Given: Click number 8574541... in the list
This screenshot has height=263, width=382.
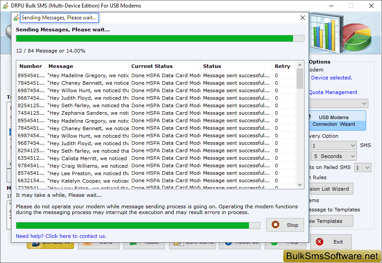Looking at the screenshot, I should (x=31, y=173).
